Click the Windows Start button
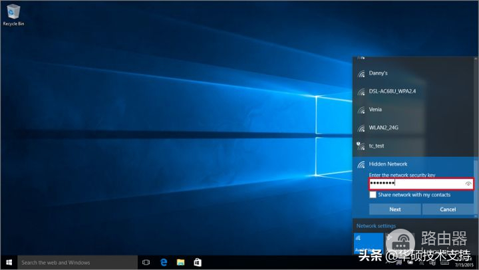Viewport: 479px width, 270px height. 9,263
